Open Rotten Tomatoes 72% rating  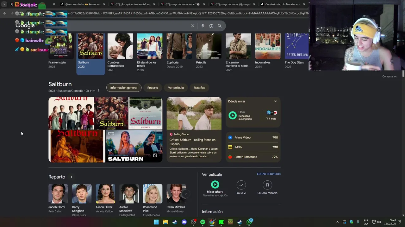click(253, 157)
